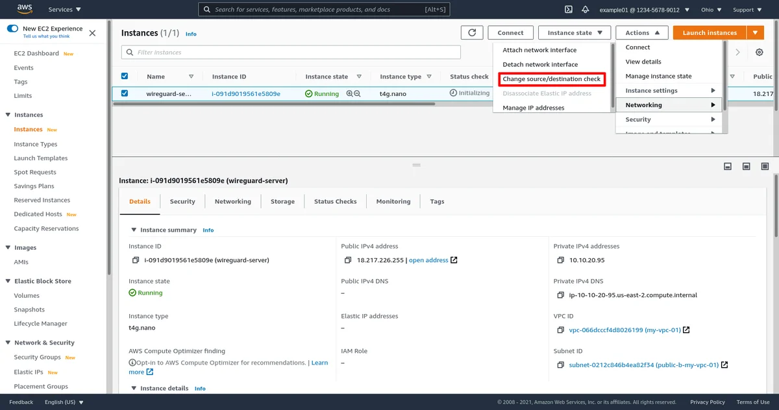The width and height of the screenshot is (779, 410).
Task: Collapse the Instance summary section
Action: [134, 230]
